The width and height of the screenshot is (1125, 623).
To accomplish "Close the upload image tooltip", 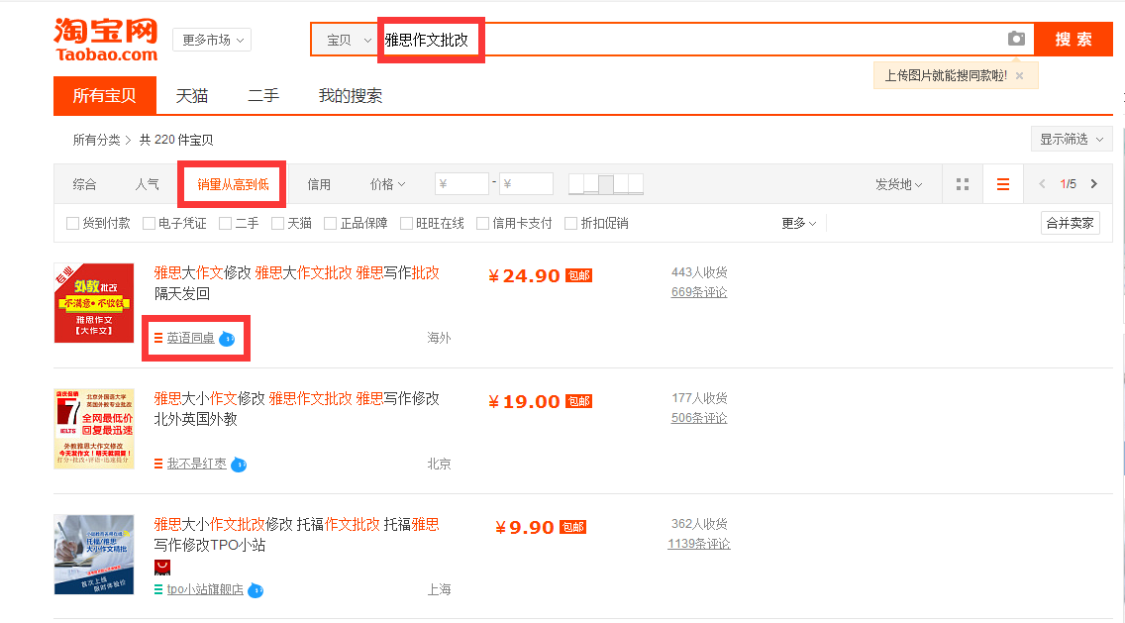I will pyautogui.click(x=1019, y=75).
